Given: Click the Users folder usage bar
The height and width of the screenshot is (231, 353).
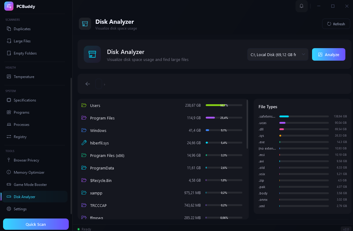Looking at the screenshot, I should click(x=223, y=105).
